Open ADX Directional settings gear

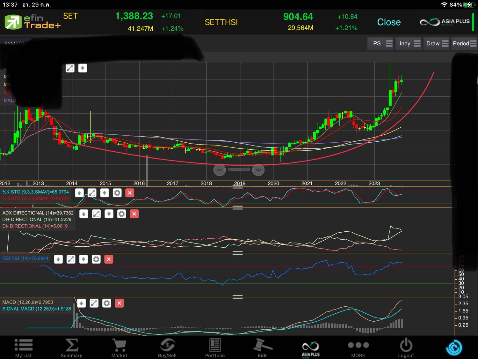pyautogui.click(x=121, y=214)
